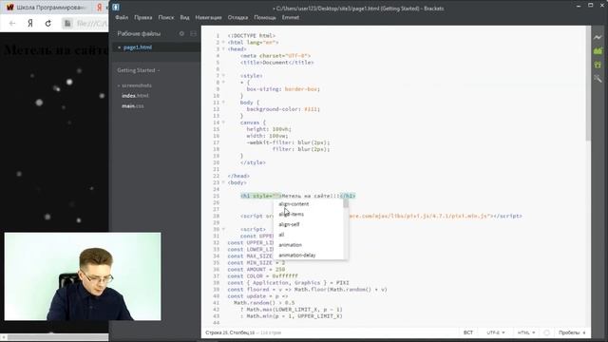Click 'box-sizing: border-box' line
608x342 pixels.
(283, 88)
